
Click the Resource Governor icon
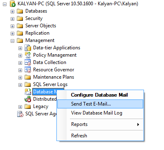tap(28, 70)
